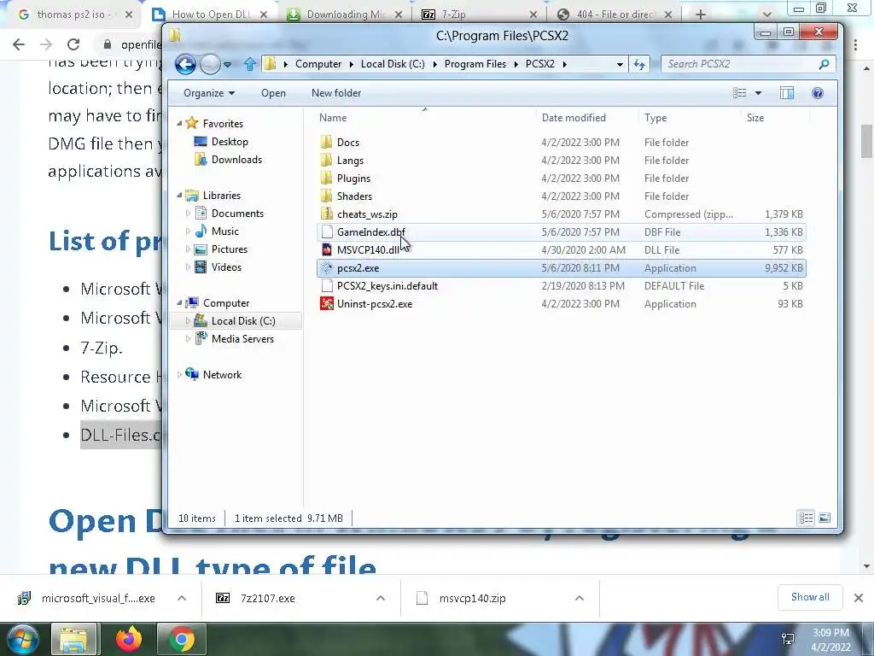Select the Plugins folder icon

pyautogui.click(x=327, y=178)
